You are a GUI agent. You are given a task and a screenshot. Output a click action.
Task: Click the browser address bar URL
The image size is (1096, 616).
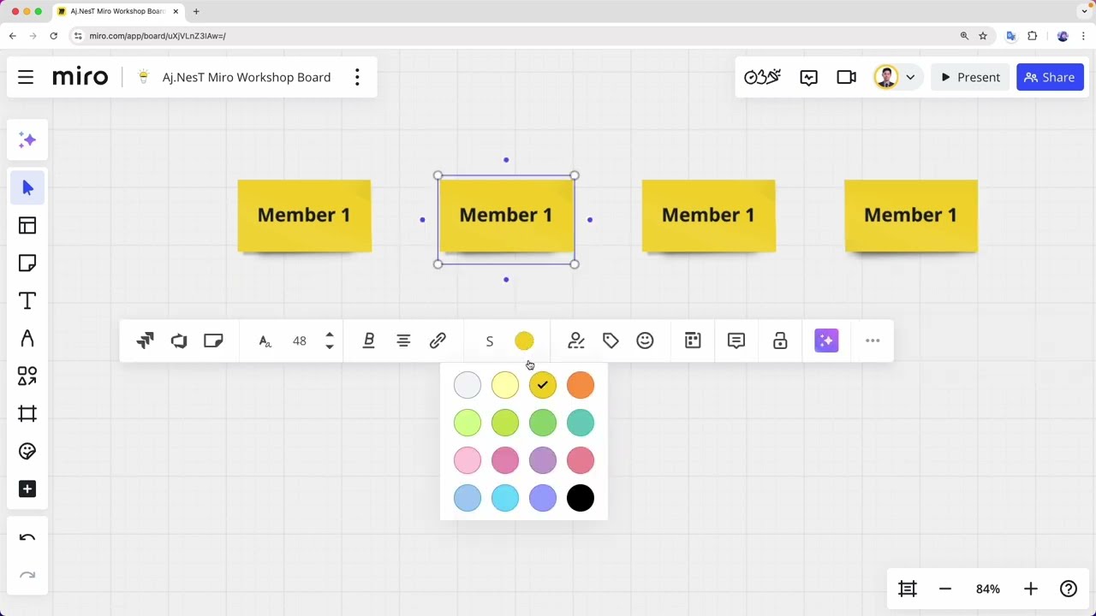click(x=158, y=36)
